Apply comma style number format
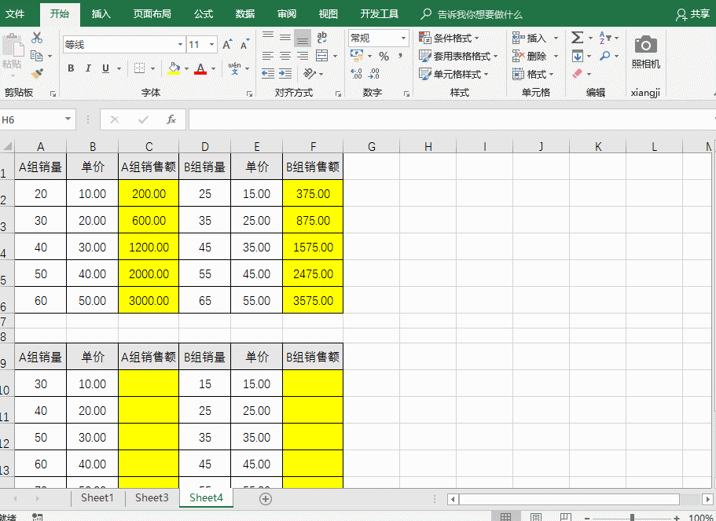The height and width of the screenshot is (521, 716). [x=401, y=56]
